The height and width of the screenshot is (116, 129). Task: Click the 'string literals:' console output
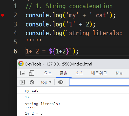pyautogui.click(x=42, y=104)
